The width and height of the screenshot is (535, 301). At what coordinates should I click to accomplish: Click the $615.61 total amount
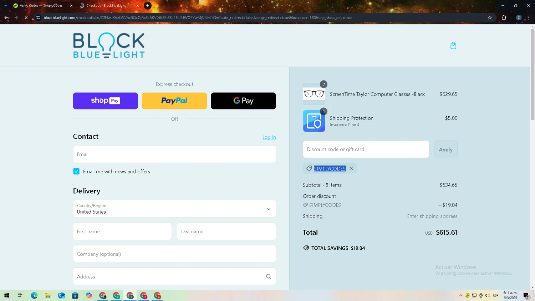(447, 232)
